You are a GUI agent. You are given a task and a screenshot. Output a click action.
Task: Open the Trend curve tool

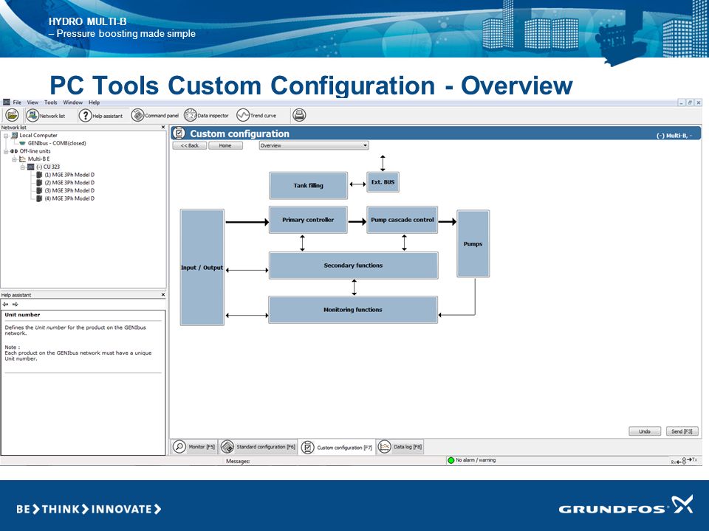(256, 116)
